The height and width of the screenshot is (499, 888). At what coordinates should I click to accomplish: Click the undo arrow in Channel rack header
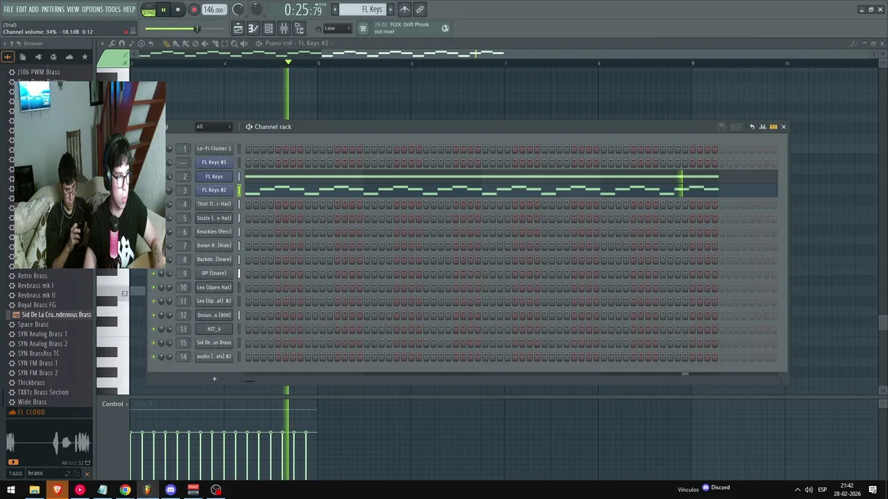tap(752, 127)
